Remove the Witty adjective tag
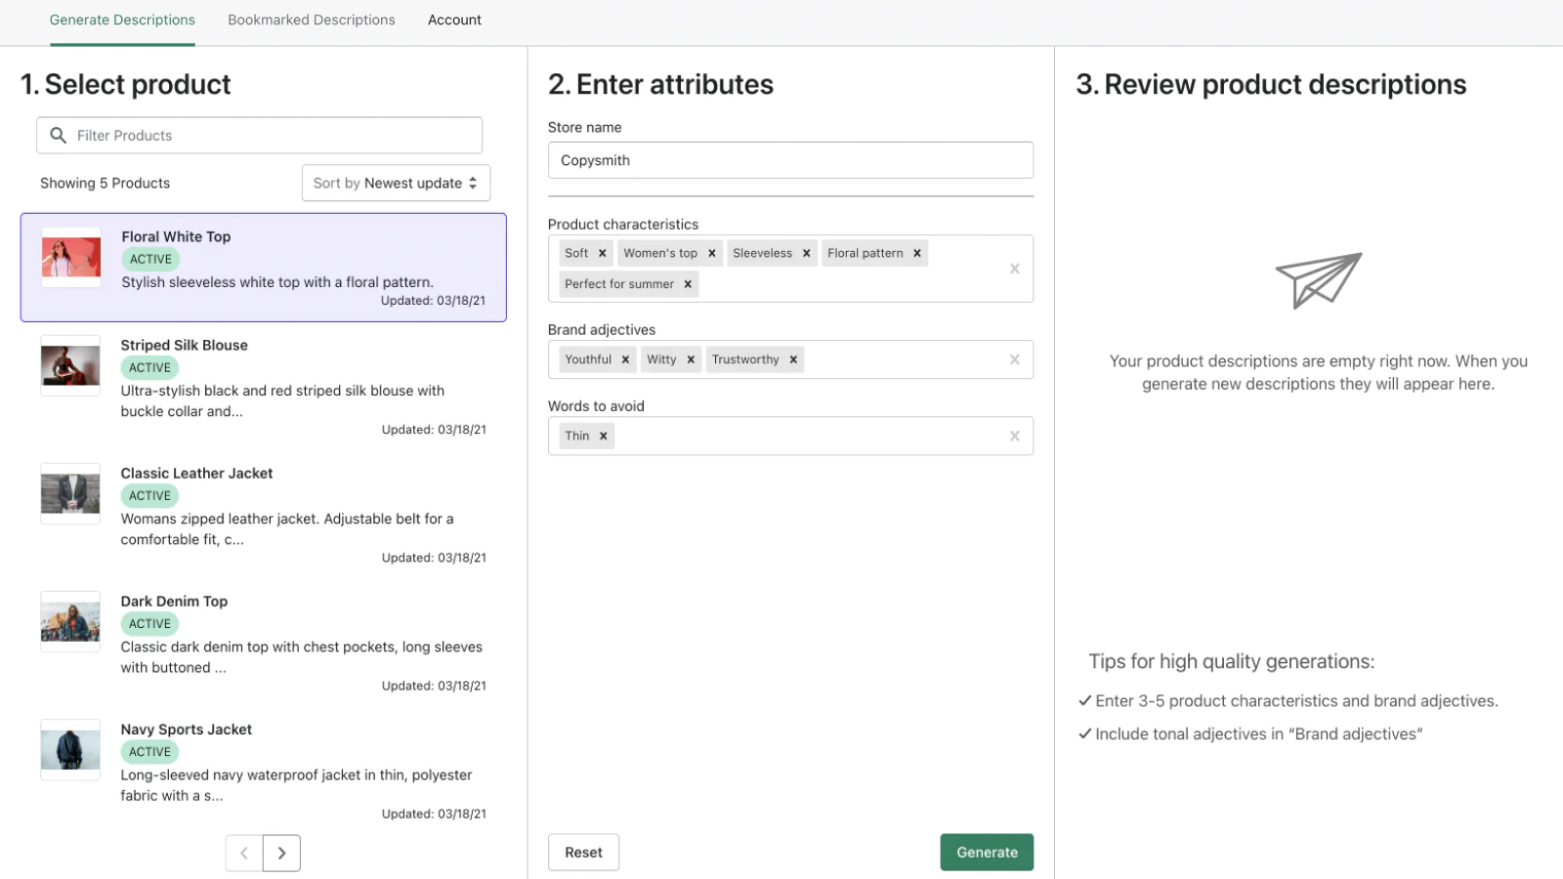This screenshot has height=879, width=1563. (691, 359)
